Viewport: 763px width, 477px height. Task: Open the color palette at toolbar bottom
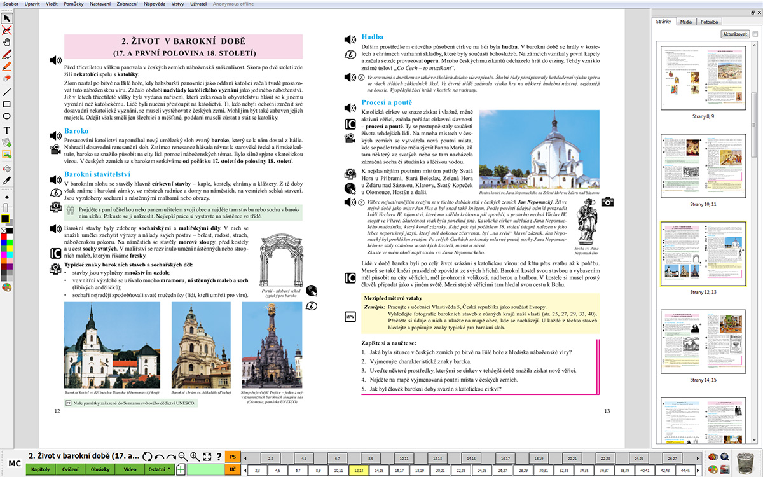pyautogui.click(x=7, y=287)
